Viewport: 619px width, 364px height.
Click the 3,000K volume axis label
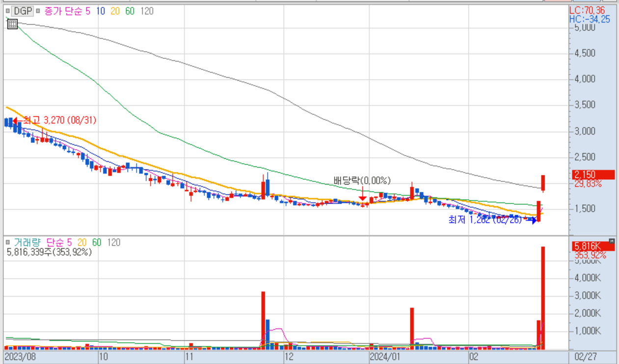pos(587,296)
